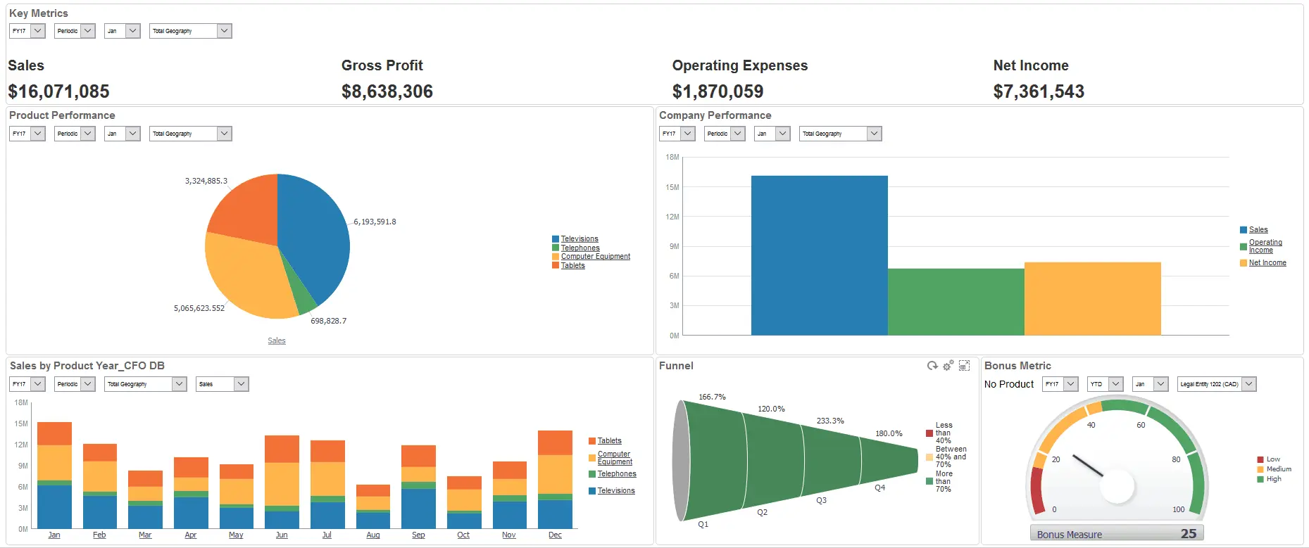This screenshot has height=548, width=1309.
Task: Open Company Performance FY17 dropdown
Action: 677,134
